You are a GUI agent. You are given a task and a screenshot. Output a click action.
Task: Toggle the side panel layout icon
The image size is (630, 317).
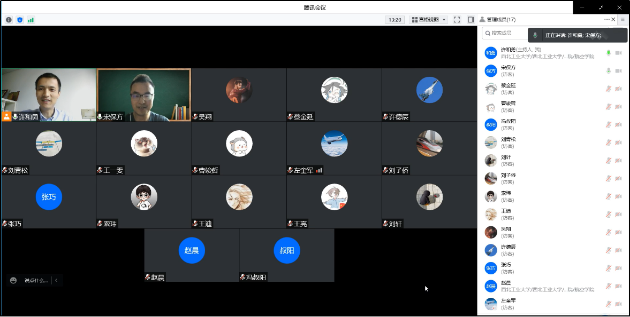470,20
